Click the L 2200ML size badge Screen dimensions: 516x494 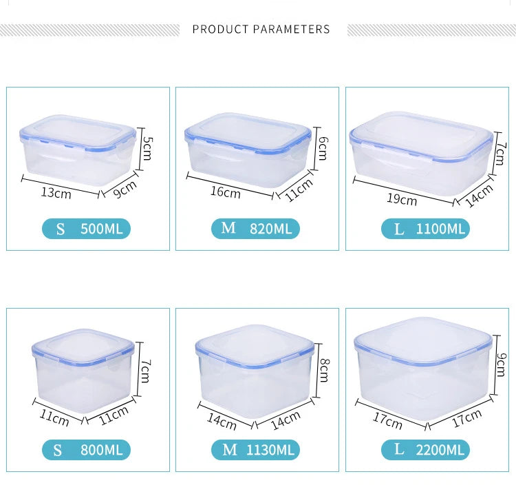425,451
